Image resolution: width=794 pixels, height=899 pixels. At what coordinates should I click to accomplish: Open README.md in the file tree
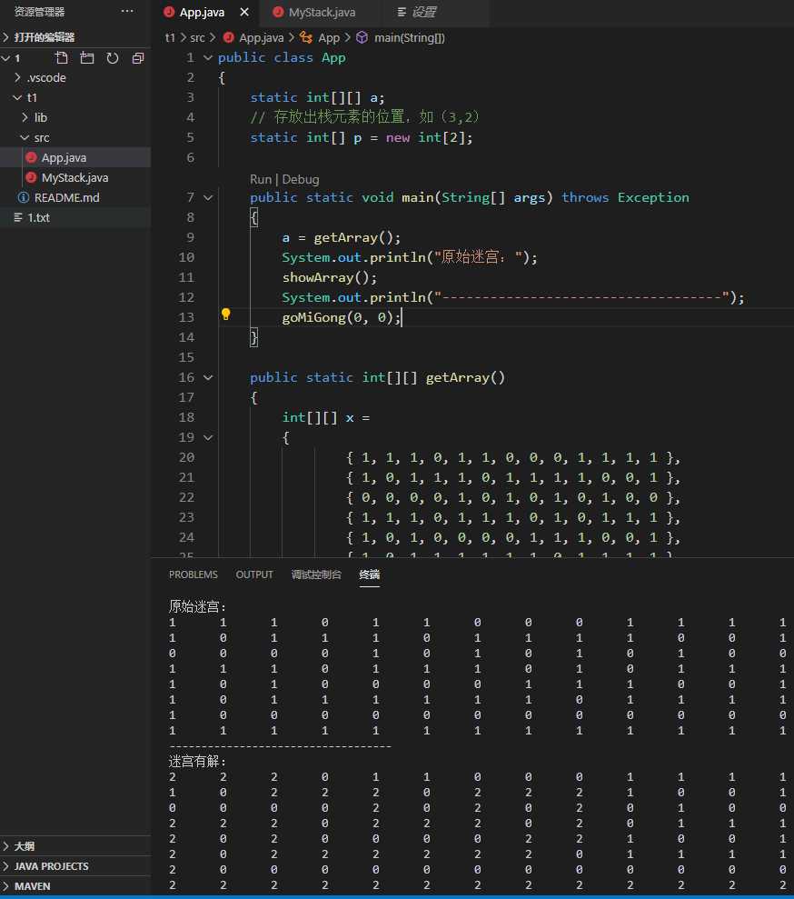click(67, 198)
